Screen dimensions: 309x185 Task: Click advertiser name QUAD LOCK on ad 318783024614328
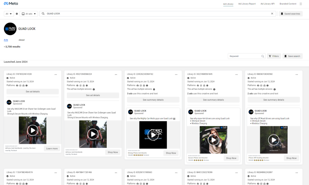19,101
